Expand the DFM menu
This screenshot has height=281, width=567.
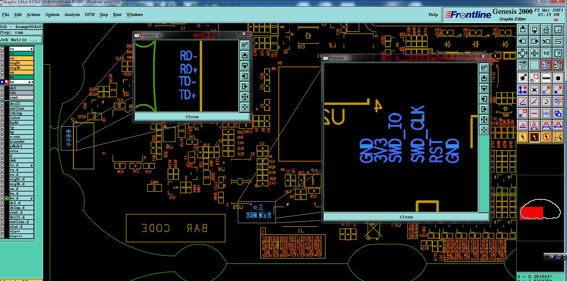coord(90,14)
